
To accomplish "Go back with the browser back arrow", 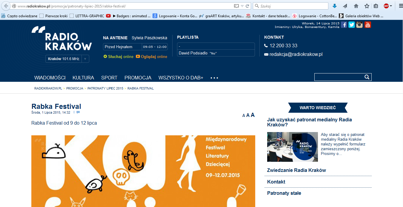I will [x=6, y=6].
